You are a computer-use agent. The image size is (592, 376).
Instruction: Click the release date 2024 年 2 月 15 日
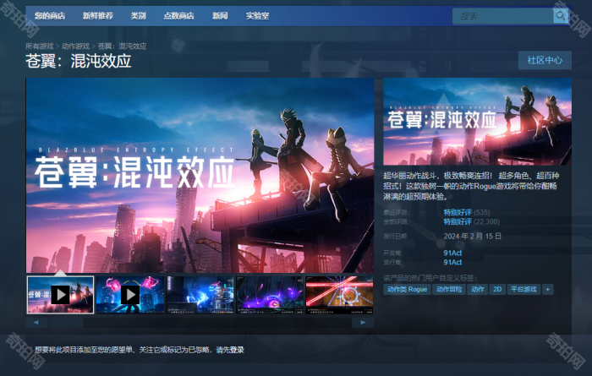472,237
